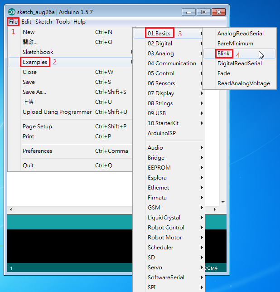Expand the LiquidCrystal library examples
Image resolution: width=280 pixels, height=292 pixels.
click(164, 218)
